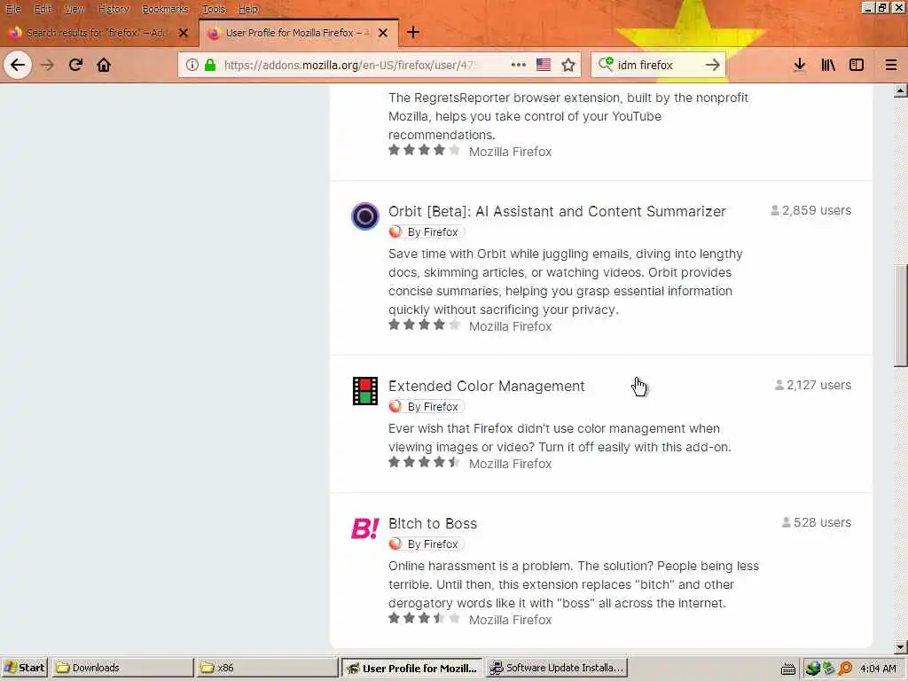Click the '2,127 users' count

tap(813, 385)
